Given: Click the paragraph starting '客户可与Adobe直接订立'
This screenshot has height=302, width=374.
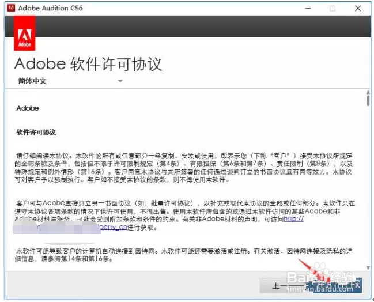Looking at the screenshot, I should (185, 215).
